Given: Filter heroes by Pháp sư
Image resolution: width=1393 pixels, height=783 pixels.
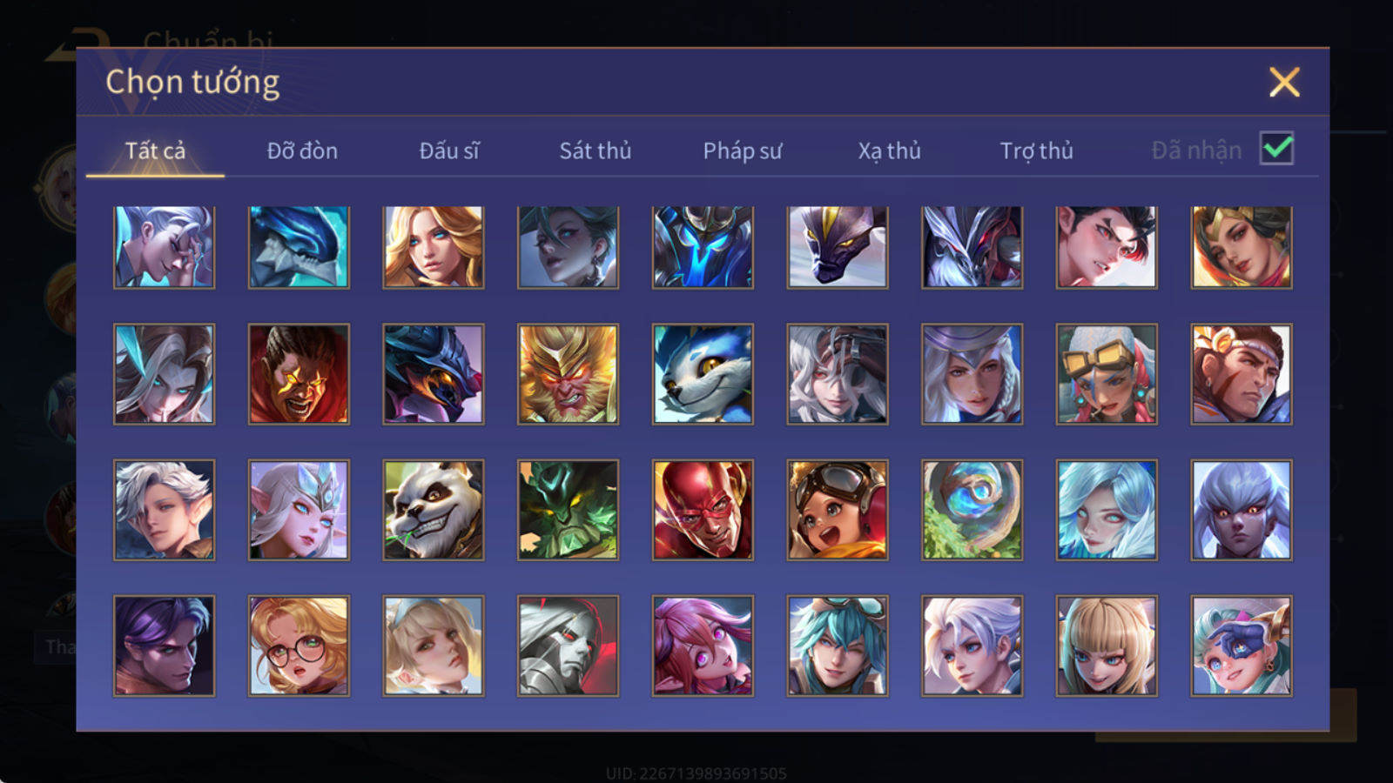Looking at the screenshot, I should click(743, 151).
